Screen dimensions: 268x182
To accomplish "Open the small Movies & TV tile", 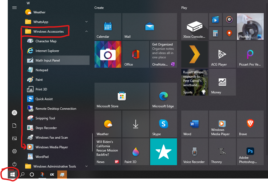I will 215,20.
